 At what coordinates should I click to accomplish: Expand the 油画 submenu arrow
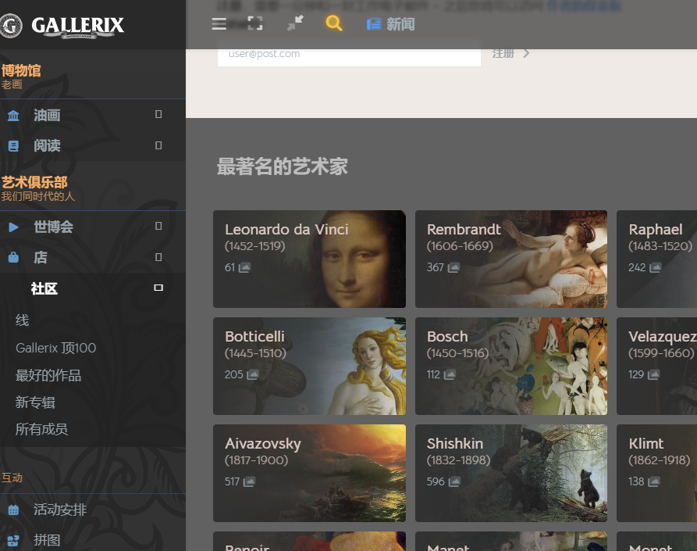click(158, 114)
